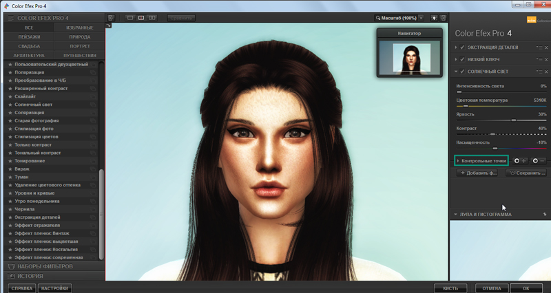Viewport: 551px width, 293px height.
Task: Select the СВАДЬБА category tab
Action: point(29,46)
